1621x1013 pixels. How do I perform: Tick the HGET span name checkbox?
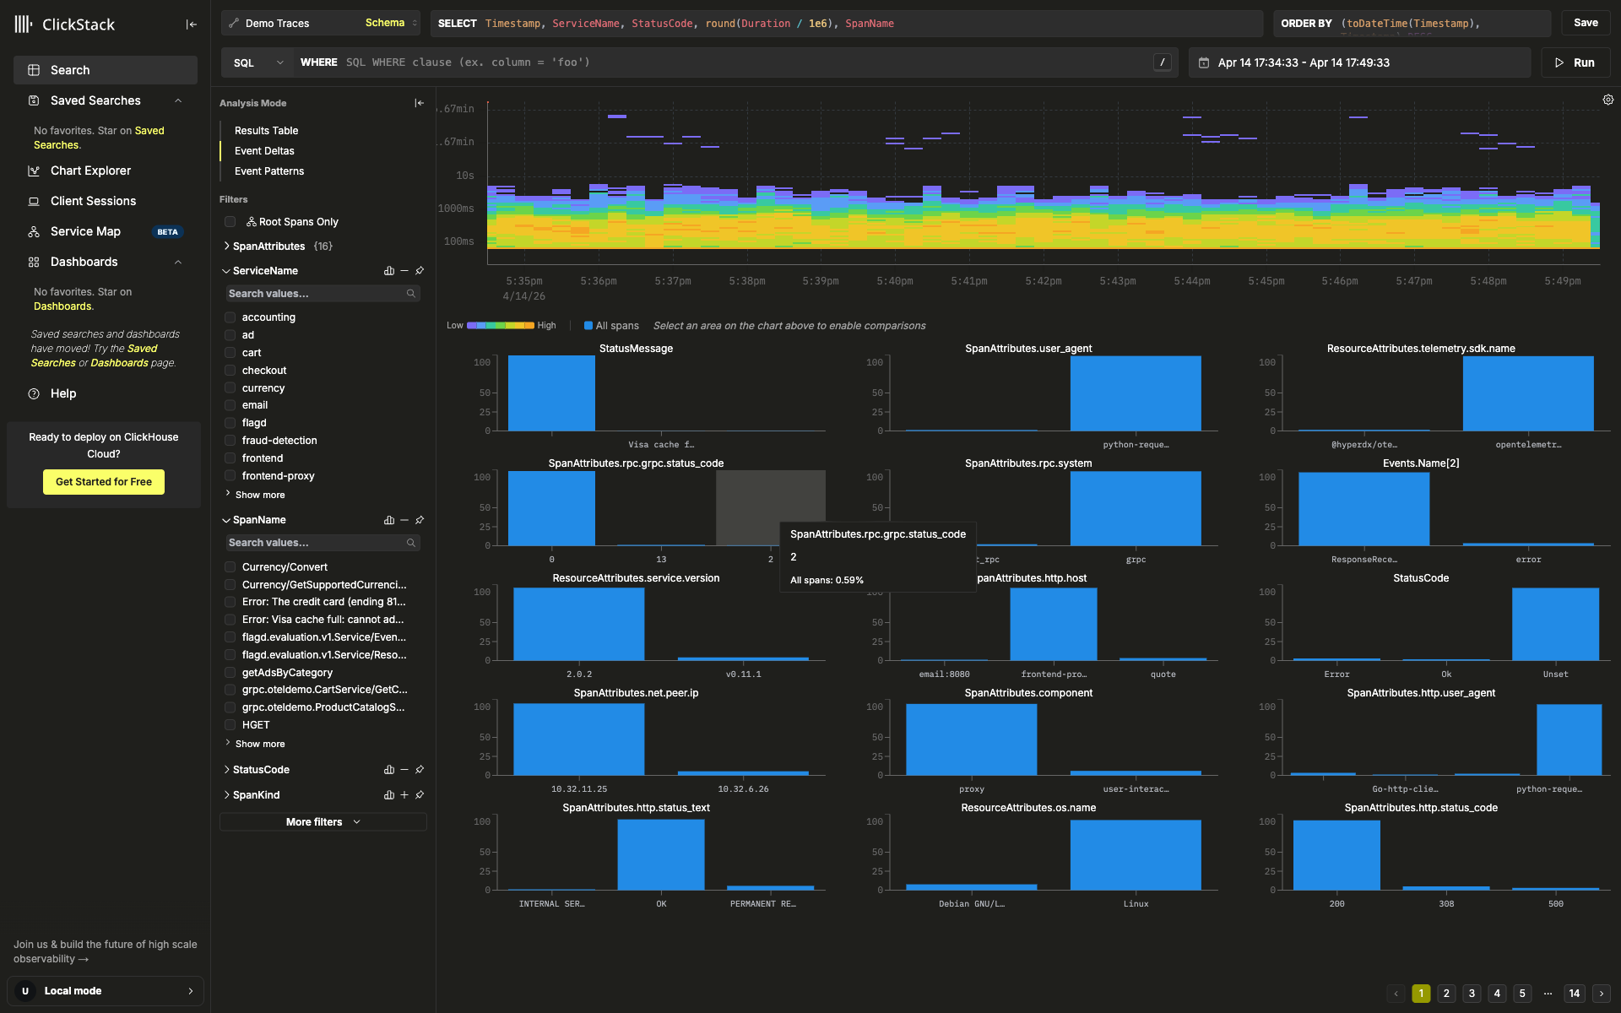coord(230,725)
